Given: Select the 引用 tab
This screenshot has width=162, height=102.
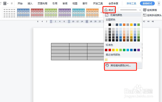Looking at the screenshot, I should coord(55,3).
